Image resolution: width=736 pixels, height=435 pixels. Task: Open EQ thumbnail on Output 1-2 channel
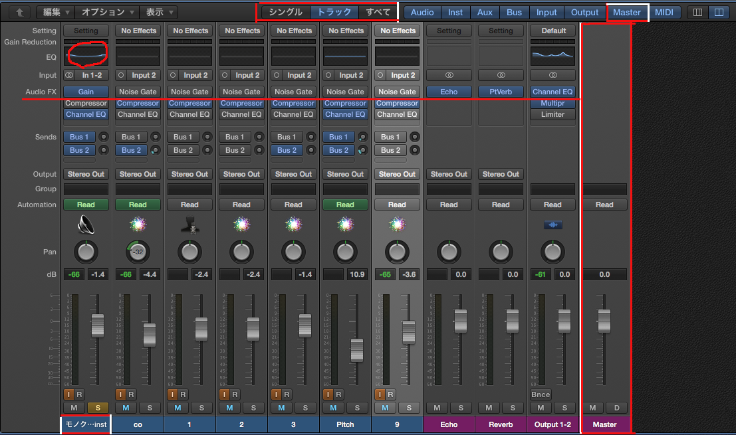click(x=553, y=56)
